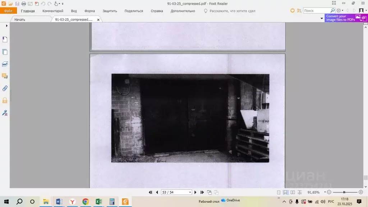Image resolution: width=368 pixels, height=207 pixels.
Task: Enable single page view mode
Action: point(279,193)
